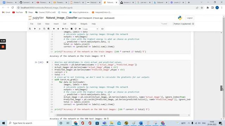Open Microsoft Word from the taskbar
225x126 pixels.
tap(141, 123)
